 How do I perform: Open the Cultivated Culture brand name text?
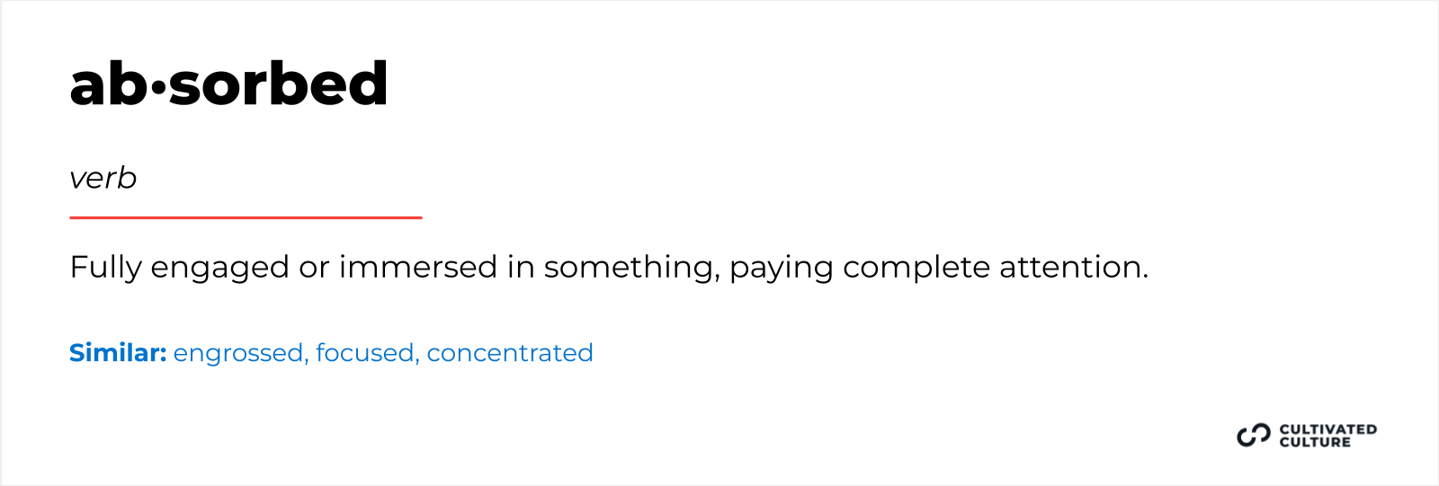coord(1327,436)
